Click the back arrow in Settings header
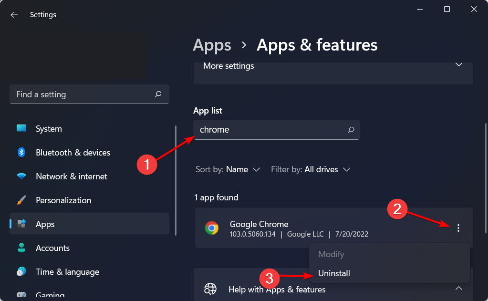 [14, 15]
